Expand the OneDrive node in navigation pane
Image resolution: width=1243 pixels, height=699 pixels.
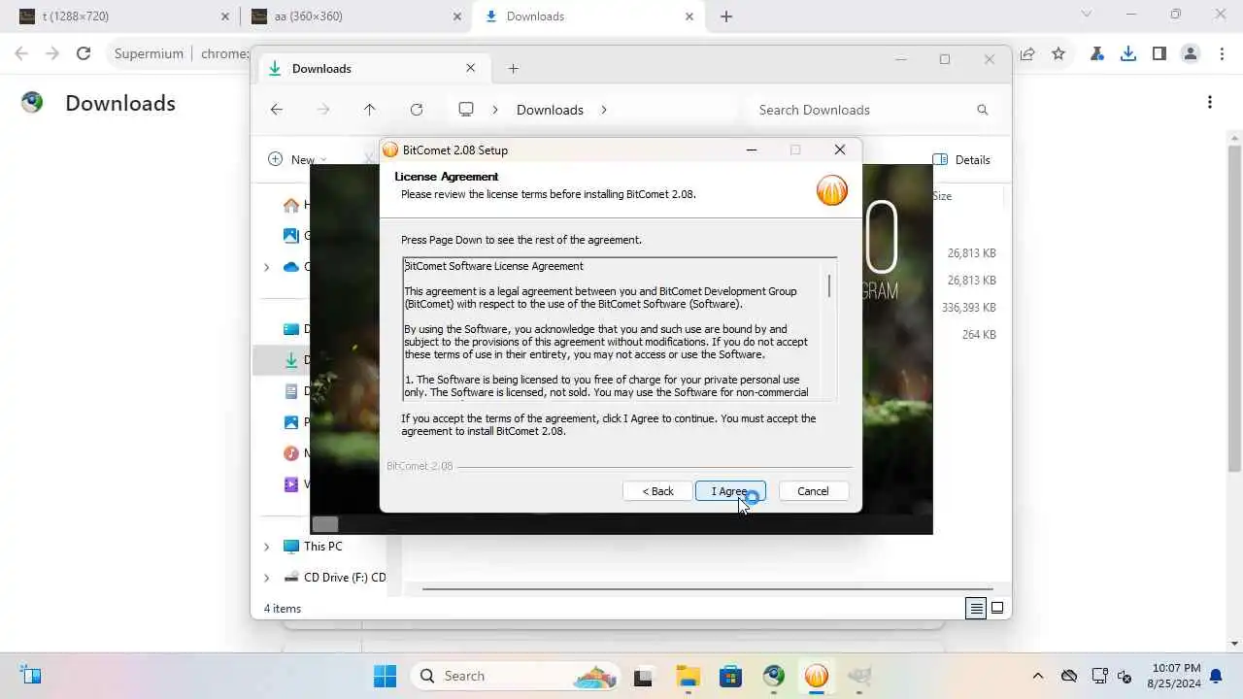coord(267,267)
